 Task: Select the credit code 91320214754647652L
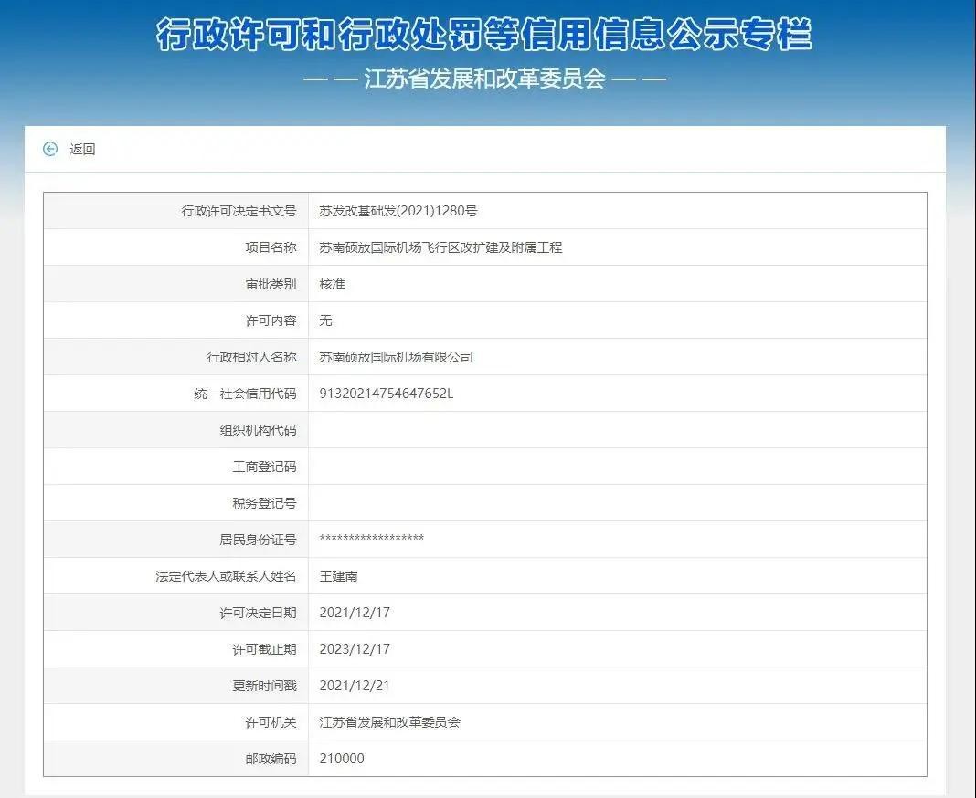click(386, 394)
